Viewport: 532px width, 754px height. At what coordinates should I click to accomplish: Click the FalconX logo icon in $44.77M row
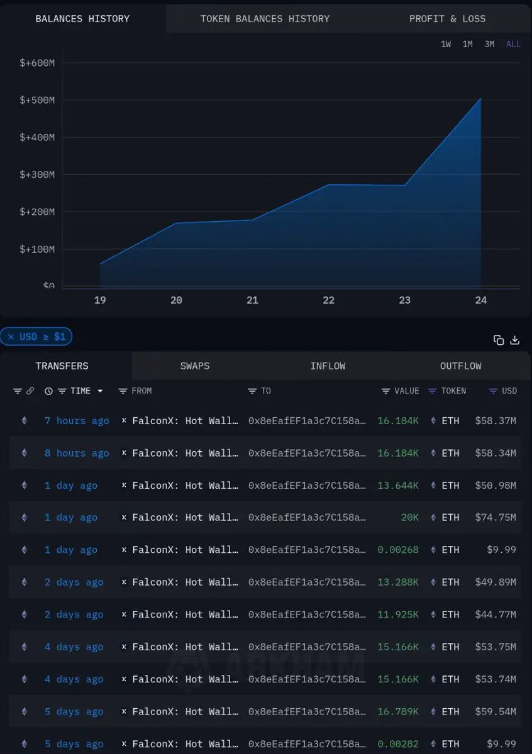coord(124,615)
